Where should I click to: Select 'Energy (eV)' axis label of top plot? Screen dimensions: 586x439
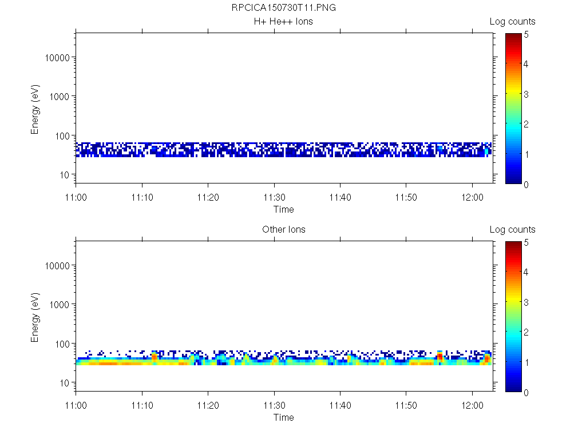(x=35, y=109)
